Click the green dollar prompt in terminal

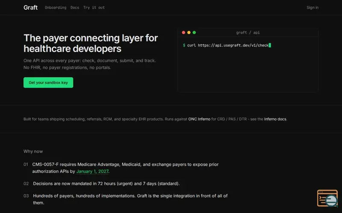[184, 45]
